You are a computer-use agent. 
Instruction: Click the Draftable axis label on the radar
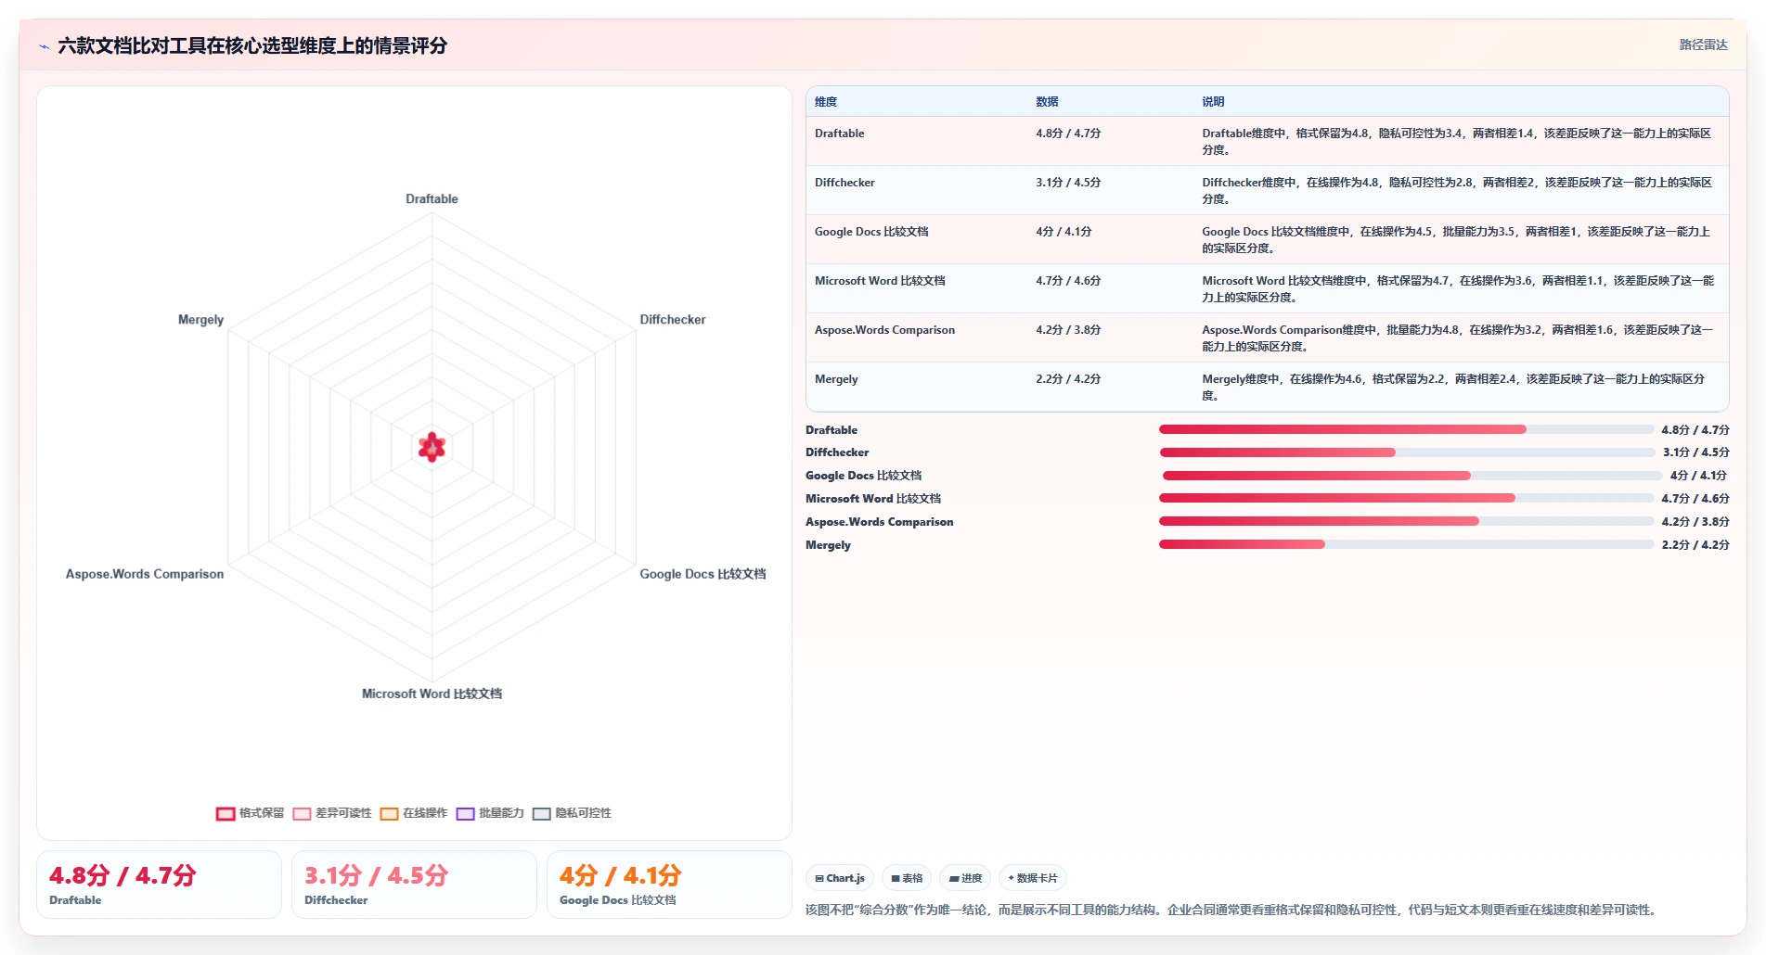point(432,198)
